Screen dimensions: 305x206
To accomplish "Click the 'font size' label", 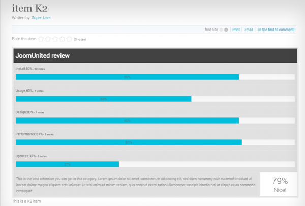I will 211,30.
